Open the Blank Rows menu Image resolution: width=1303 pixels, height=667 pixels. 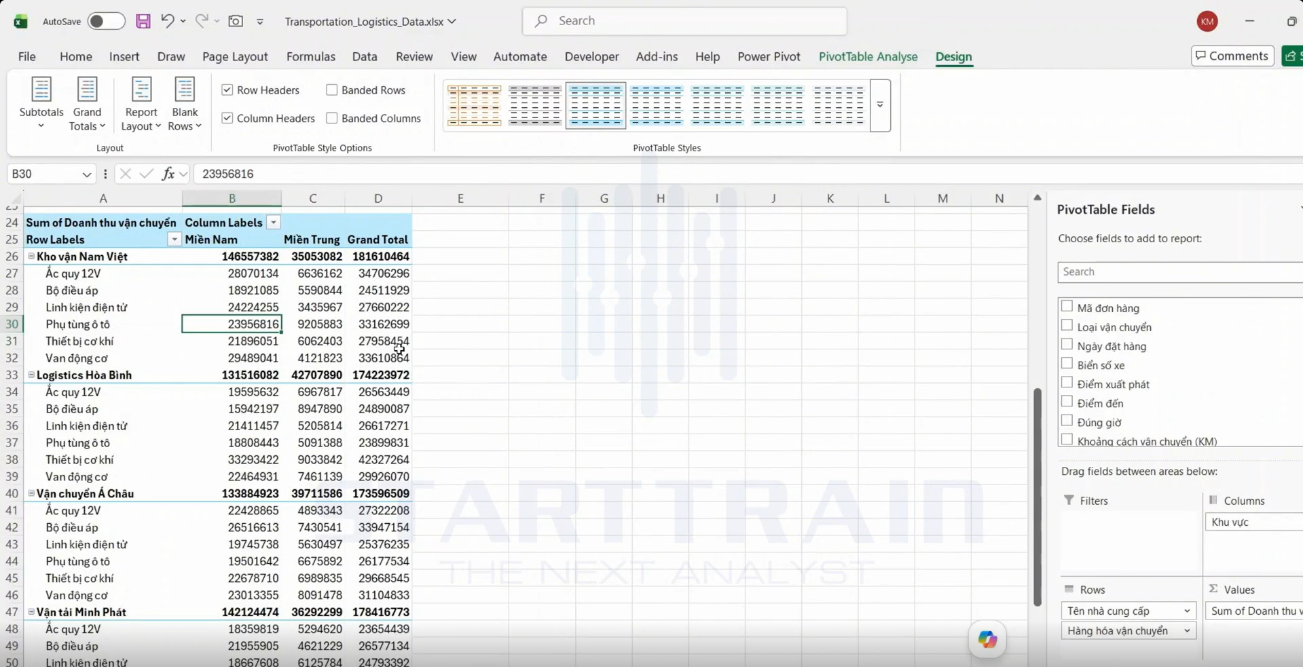click(x=185, y=103)
